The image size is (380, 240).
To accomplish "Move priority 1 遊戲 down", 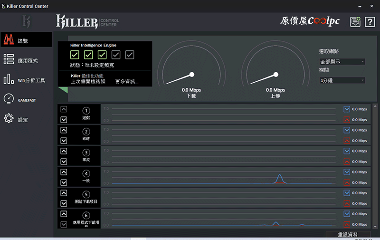I will tap(64, 119).
